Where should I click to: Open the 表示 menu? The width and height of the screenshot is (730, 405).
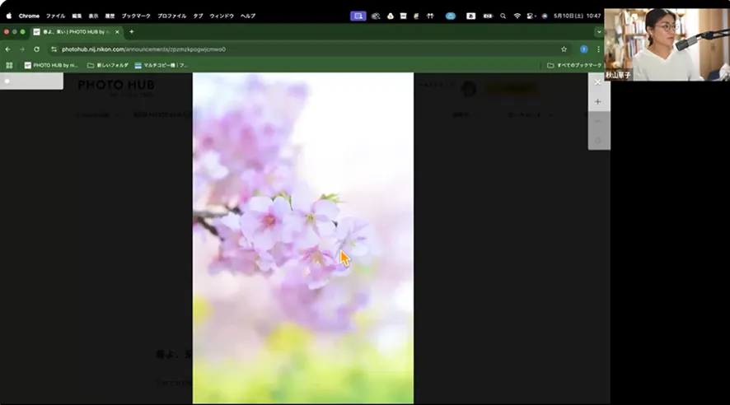coord(94,16)
